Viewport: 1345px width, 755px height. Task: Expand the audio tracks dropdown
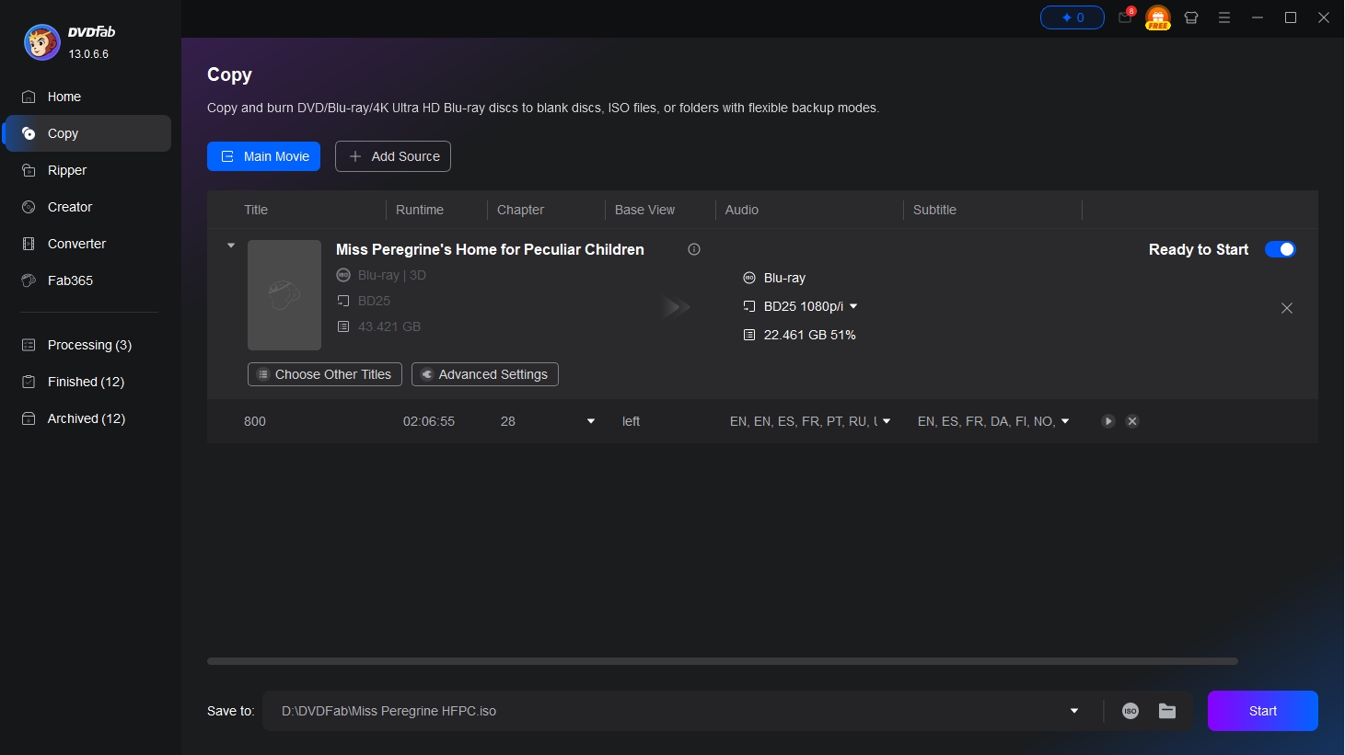click(x=887, y=421)
